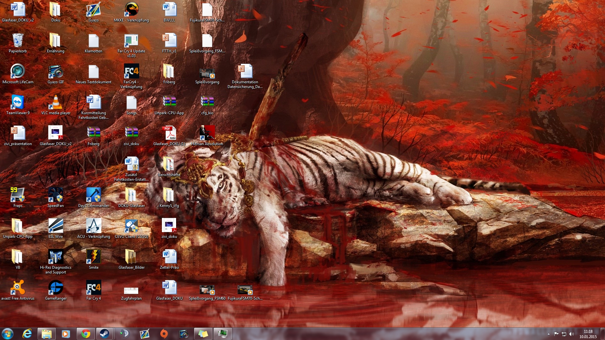Select the Doku folder on the desktop
Image resolution: width=605 pixels, height=340 pixels.
pyautogui.click(x=56, y=12)
